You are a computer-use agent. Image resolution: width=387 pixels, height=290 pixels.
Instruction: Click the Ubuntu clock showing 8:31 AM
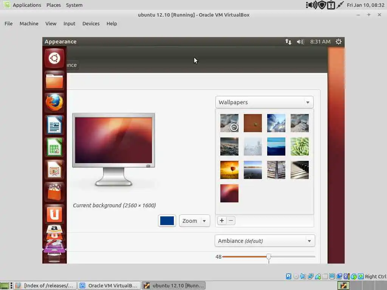(x=320, y=42)
